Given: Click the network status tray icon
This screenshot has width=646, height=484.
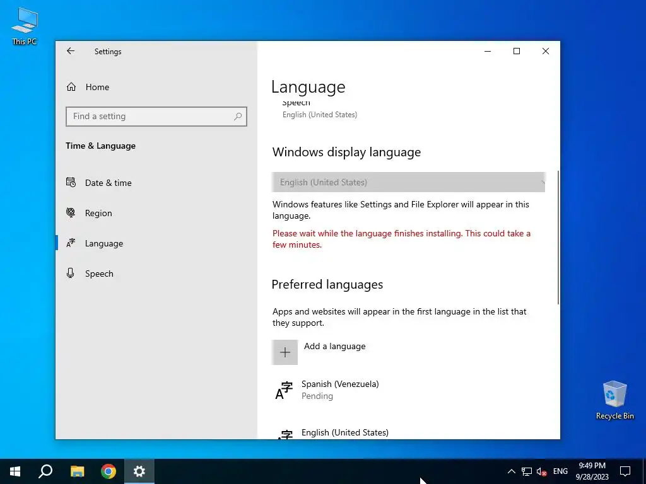Looking at the screenshot, I should tap(527, 471).
